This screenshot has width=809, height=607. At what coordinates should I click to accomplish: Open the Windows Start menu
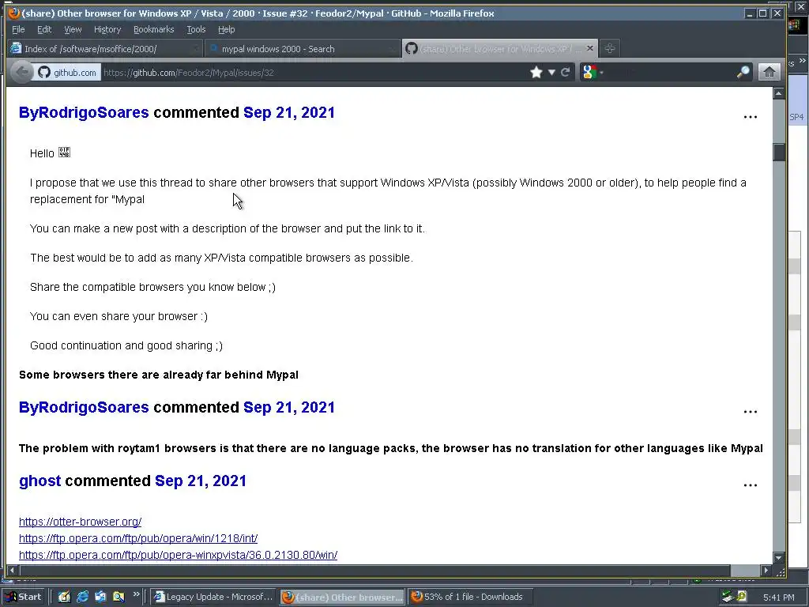(x=23, y=597)
